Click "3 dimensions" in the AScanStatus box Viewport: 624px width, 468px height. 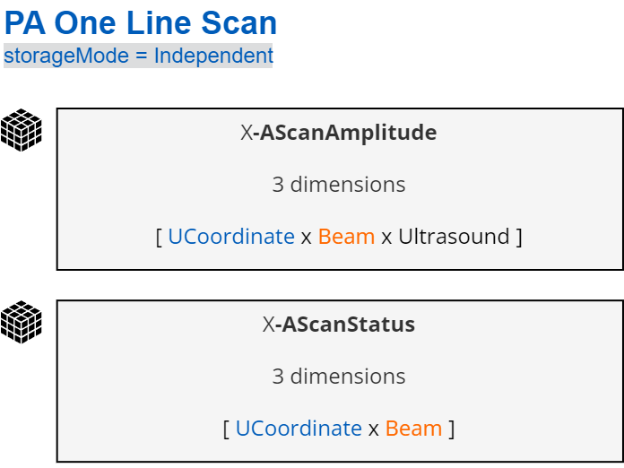(339, 377)
